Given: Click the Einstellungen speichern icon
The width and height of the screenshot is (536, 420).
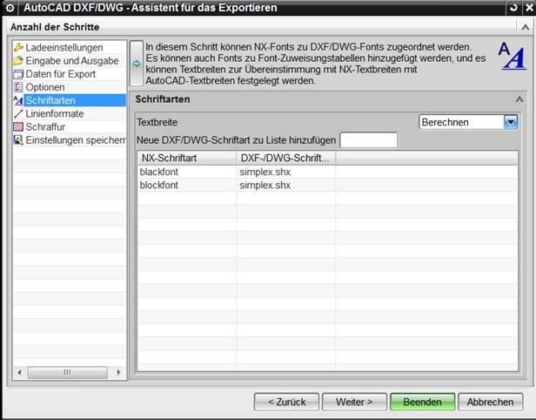Looking at the screenshot, I should [x=18, y=140].
